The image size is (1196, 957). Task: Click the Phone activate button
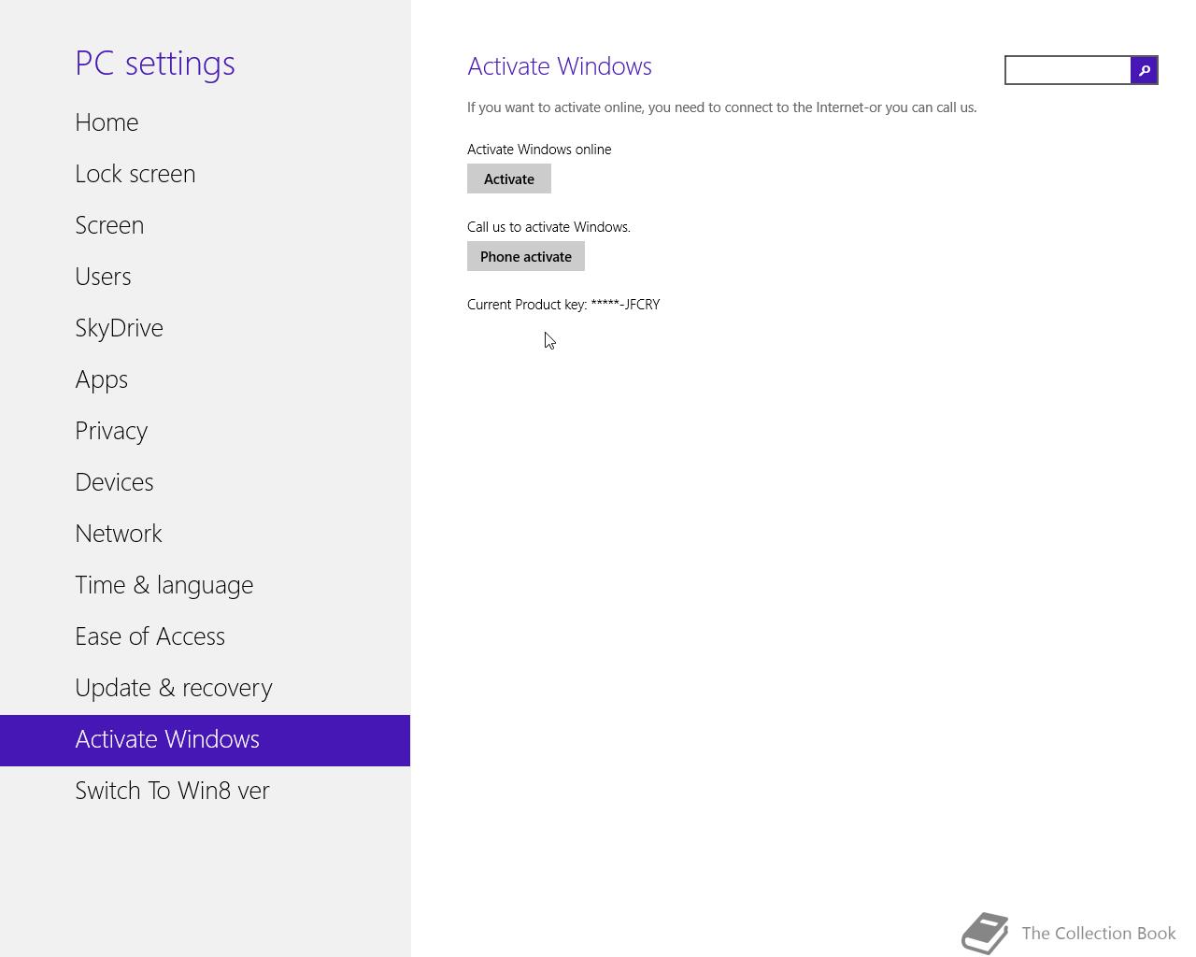526,256
